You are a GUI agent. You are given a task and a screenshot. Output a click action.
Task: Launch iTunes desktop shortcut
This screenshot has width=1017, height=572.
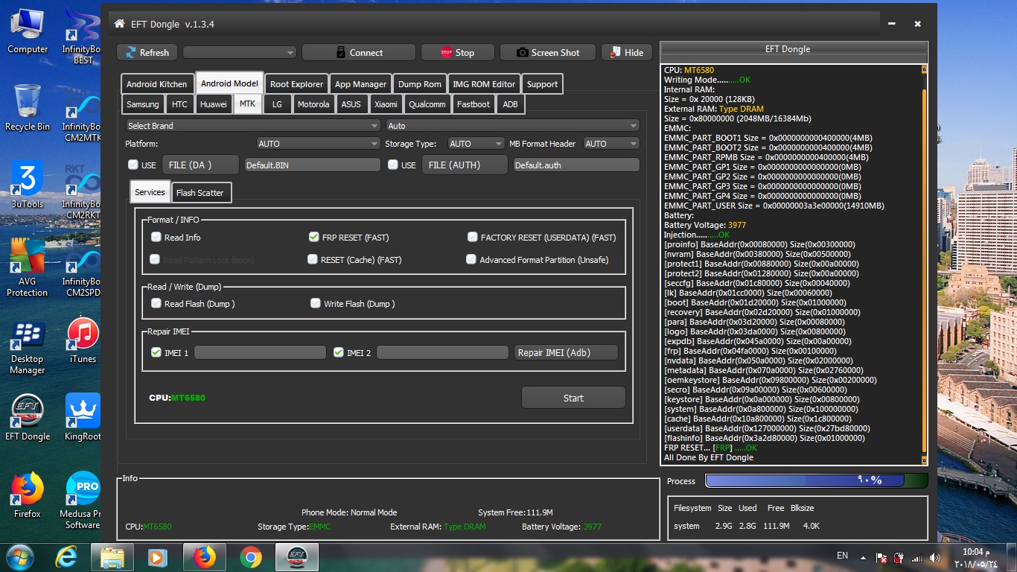point(83,340)
